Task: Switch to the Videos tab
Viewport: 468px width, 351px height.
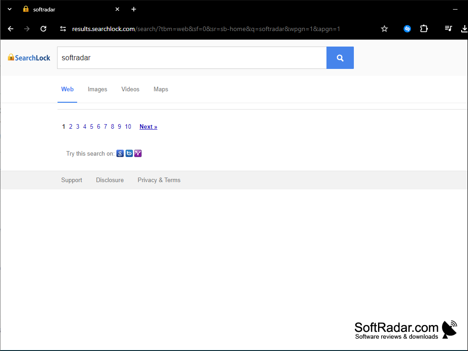Action: click(130, 89)
